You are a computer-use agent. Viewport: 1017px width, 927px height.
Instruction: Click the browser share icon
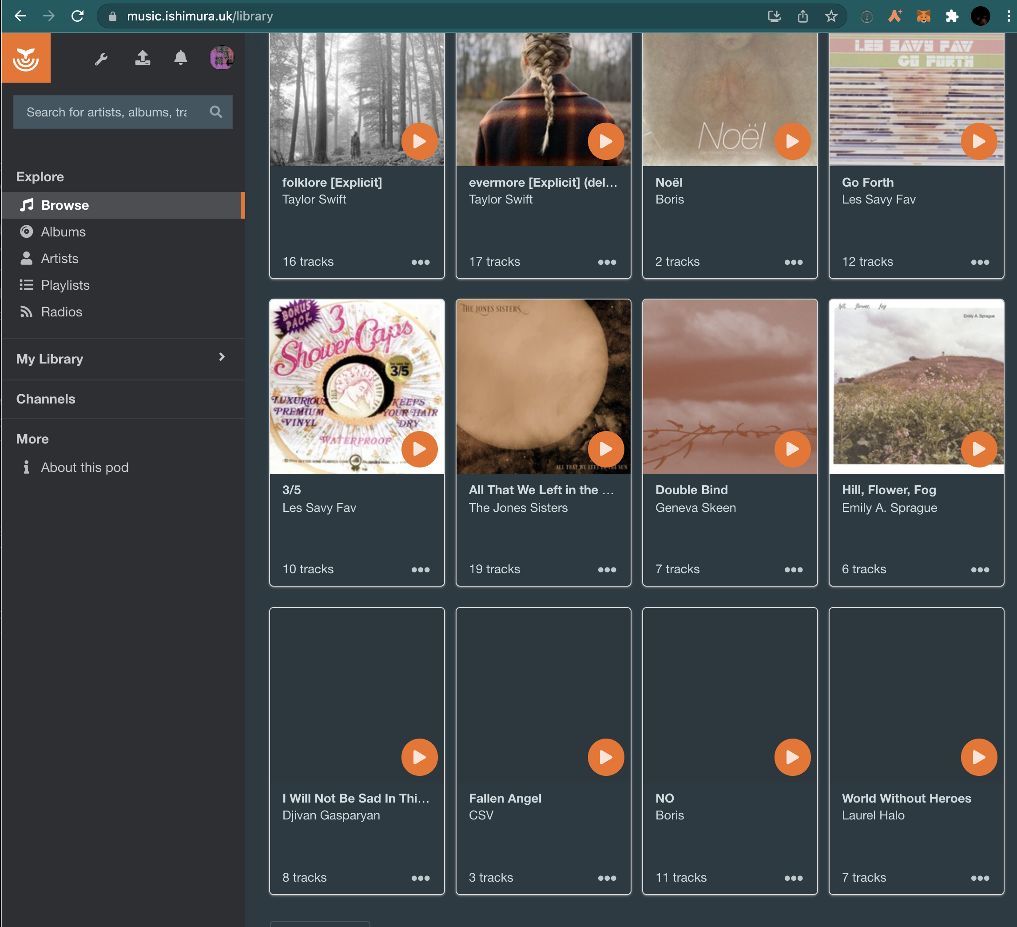802,16
